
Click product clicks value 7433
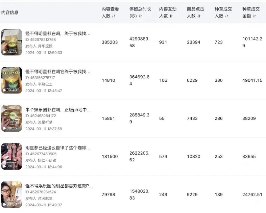point(192,118)
